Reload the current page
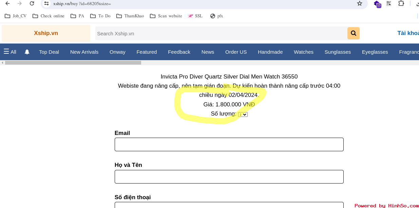 coord(32,3)
